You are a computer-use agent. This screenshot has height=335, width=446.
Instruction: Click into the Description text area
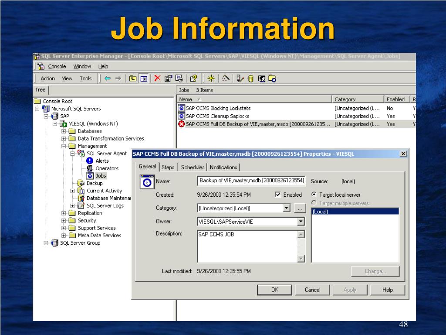tap(247, 246)
